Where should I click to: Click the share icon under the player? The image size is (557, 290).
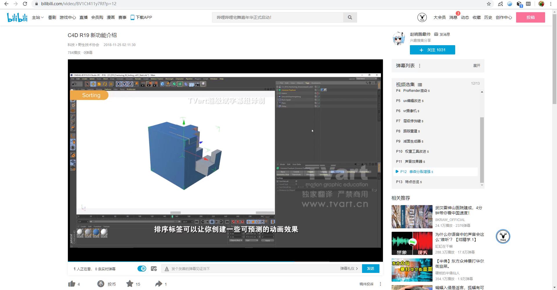click(159, 284)
